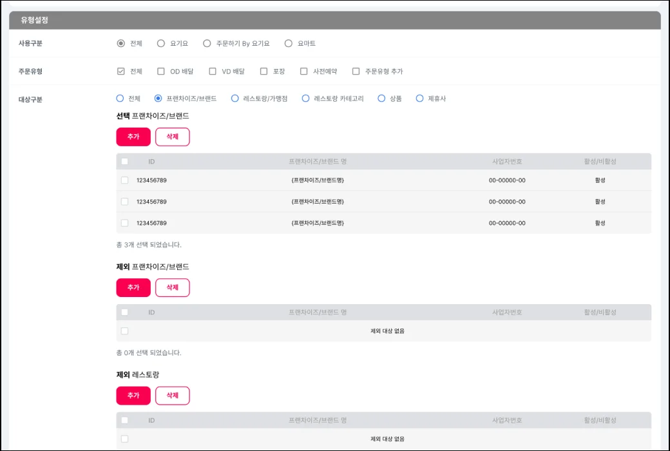Viewport: 670px width, 451px height.
Task: Select 전체 radio in 대상구분 row
Action: point(120,99)
